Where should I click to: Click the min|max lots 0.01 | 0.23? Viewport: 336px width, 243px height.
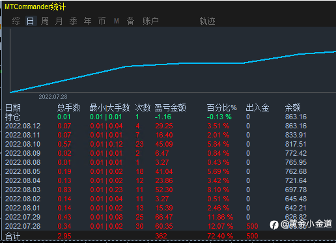tap(106, 190)
